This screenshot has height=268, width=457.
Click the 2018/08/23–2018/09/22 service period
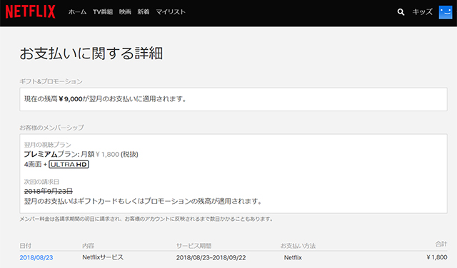tap(211, 257)
